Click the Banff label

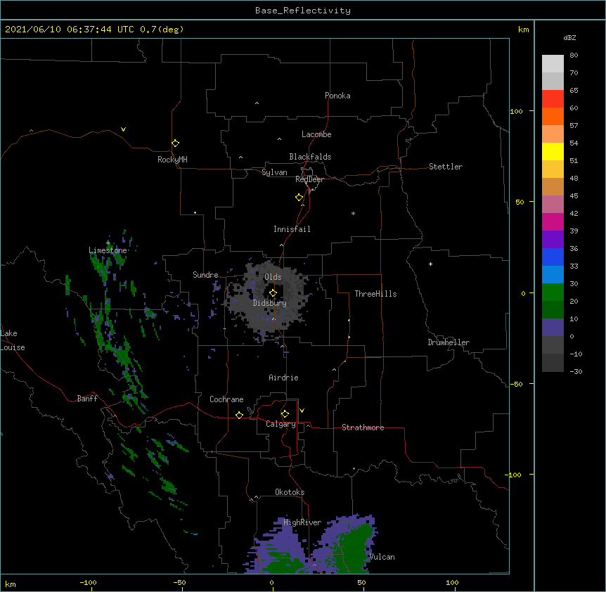coord(87,399)
